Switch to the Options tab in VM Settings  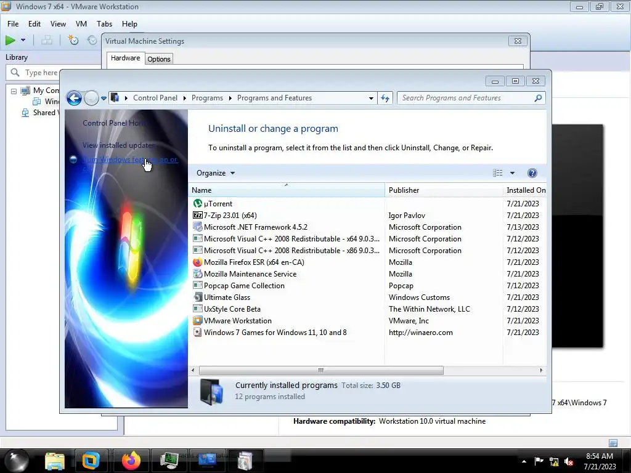click(x=159, y=59)
